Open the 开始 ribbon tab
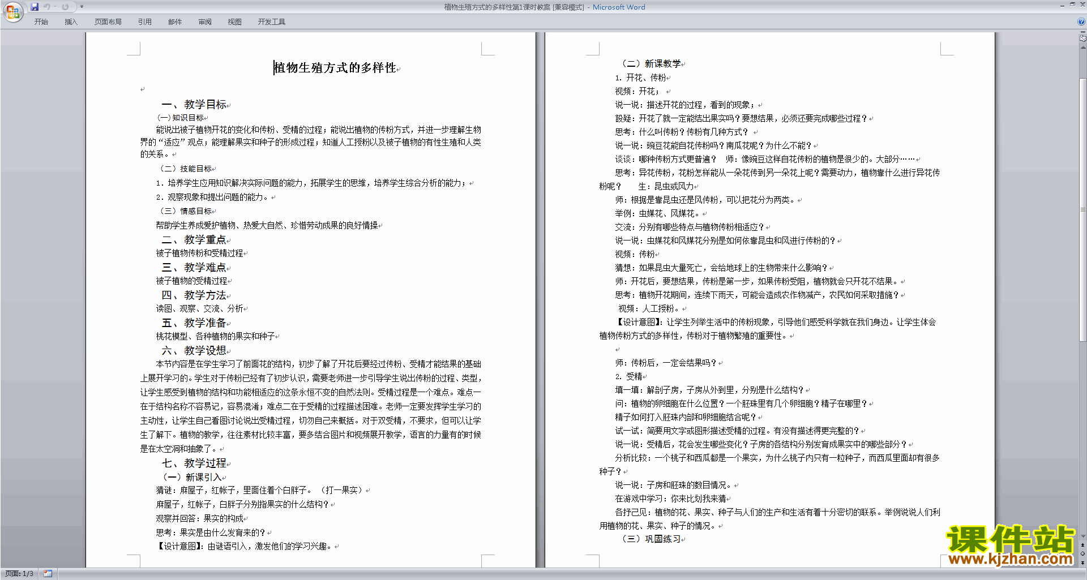This screenshot has width=1087, height=580. click(x=41, y=22)
